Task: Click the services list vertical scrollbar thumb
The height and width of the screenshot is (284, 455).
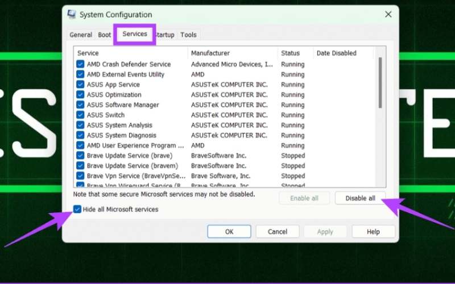Action: coord(380,83)
